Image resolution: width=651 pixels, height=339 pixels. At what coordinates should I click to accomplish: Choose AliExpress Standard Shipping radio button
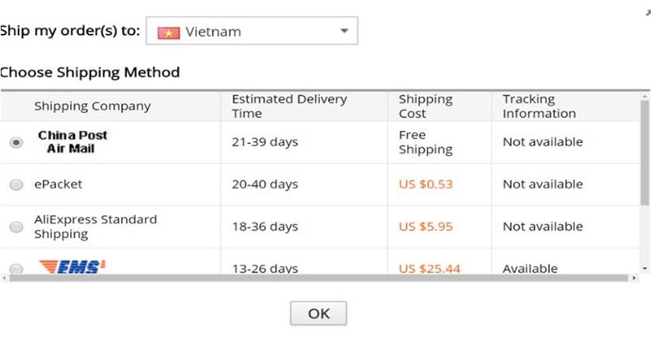point(16,227)
